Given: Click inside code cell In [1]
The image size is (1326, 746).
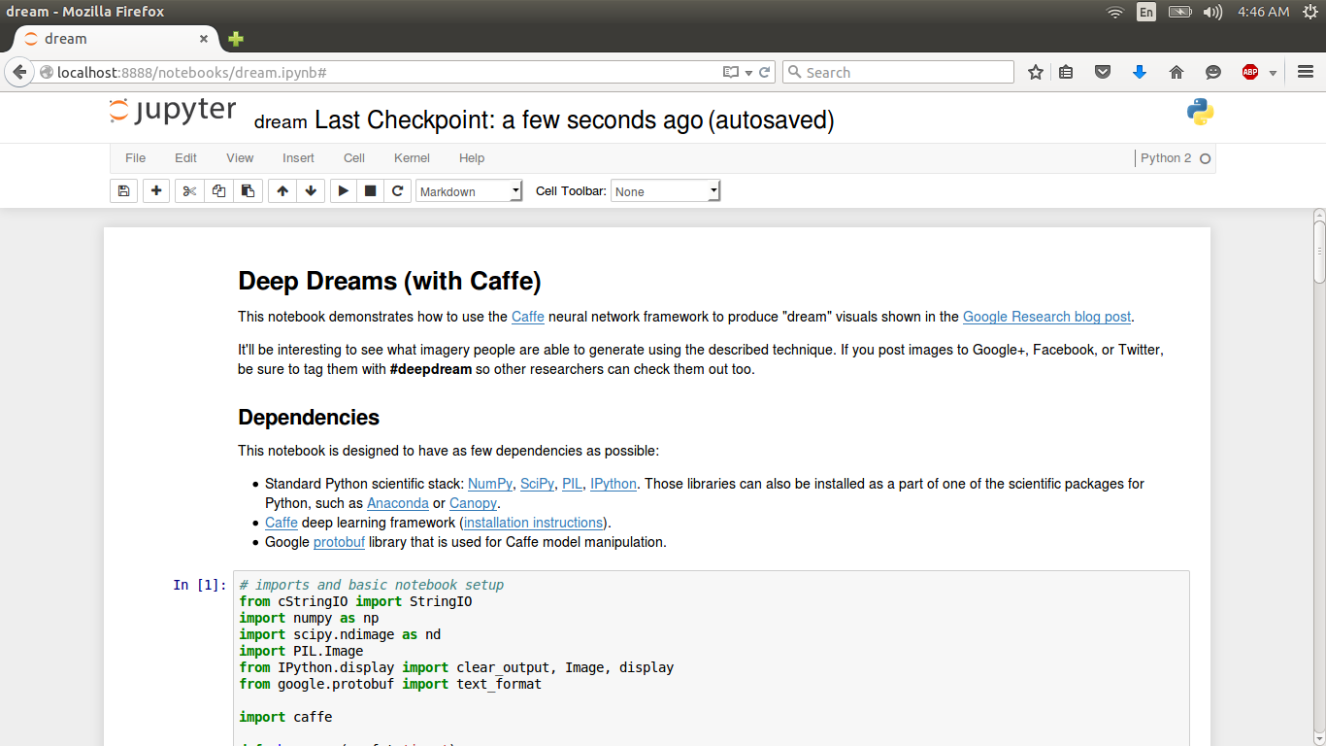Looking at the screenshot, I should click(x=712, y=659).
